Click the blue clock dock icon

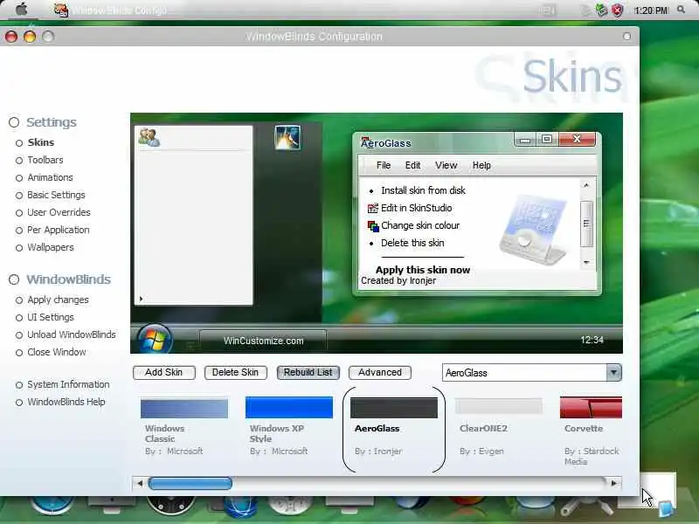click(x=52, y=506)
